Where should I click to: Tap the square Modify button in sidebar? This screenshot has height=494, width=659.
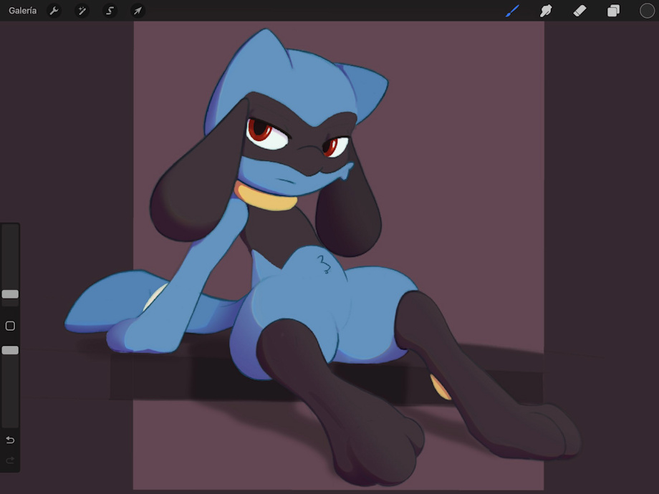point(10,326)
